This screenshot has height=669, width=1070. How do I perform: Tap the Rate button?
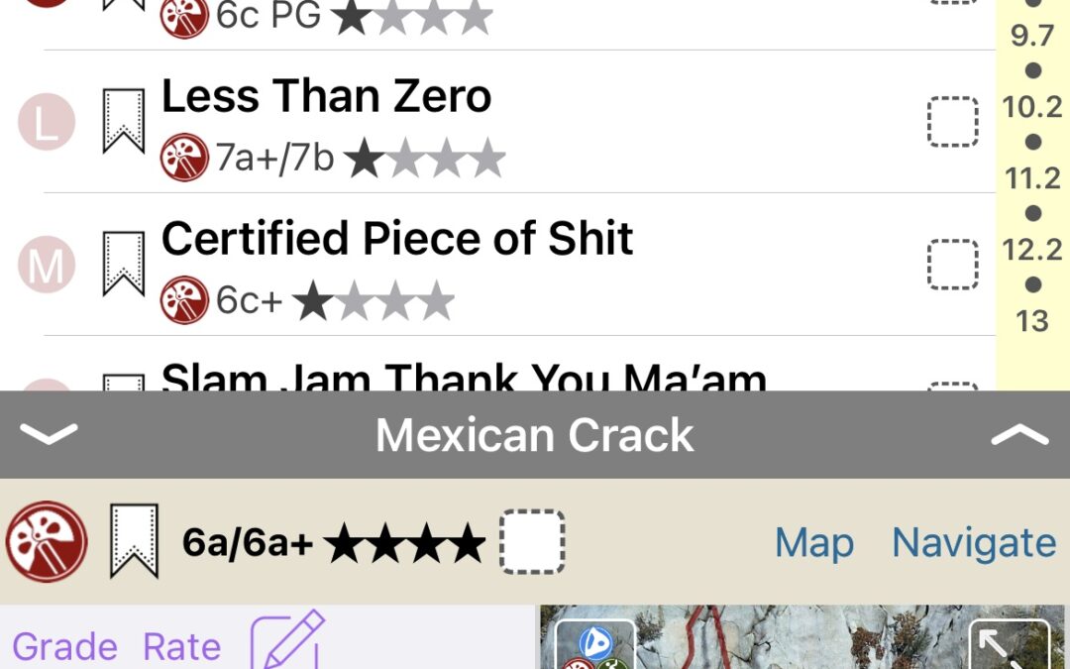[x=181, y=646]
